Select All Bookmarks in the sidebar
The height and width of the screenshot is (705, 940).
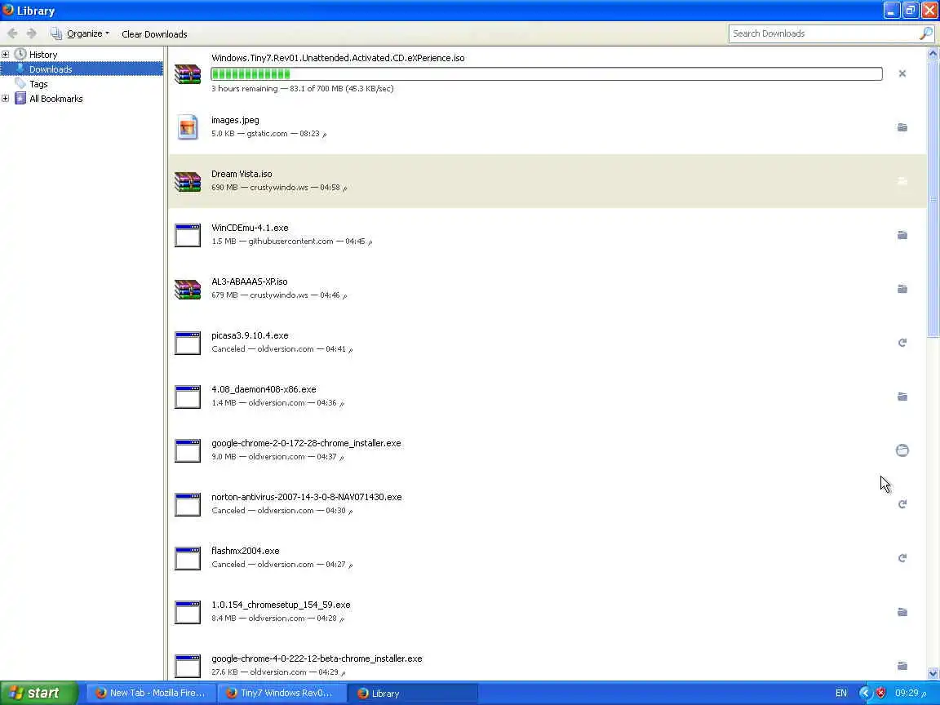(x=55, y=98)
